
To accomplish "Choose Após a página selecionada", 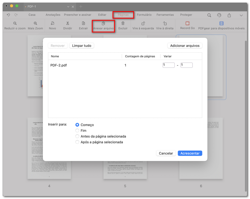I will click(77, 142).
